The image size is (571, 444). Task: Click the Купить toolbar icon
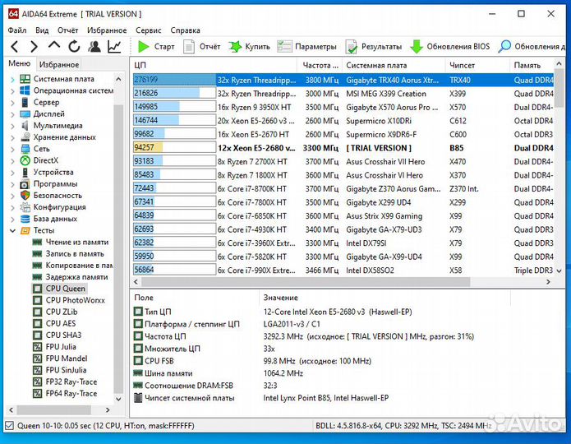(249, 47)
